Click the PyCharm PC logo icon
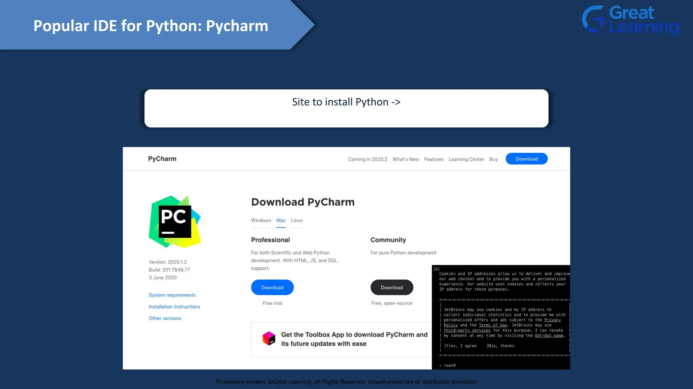 (x=175, y=222)
